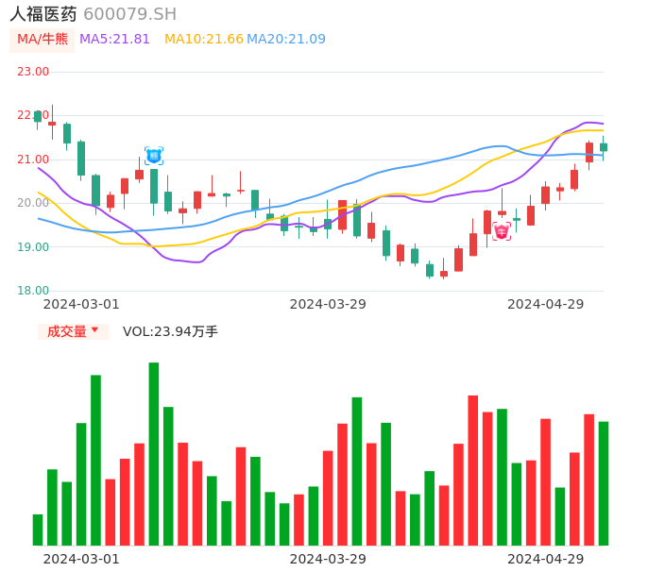Image resolution: width=648 pixels, height=572 pixels.
Task: Open the 成交量 indicator dropdown
Action: pos(73,331)
